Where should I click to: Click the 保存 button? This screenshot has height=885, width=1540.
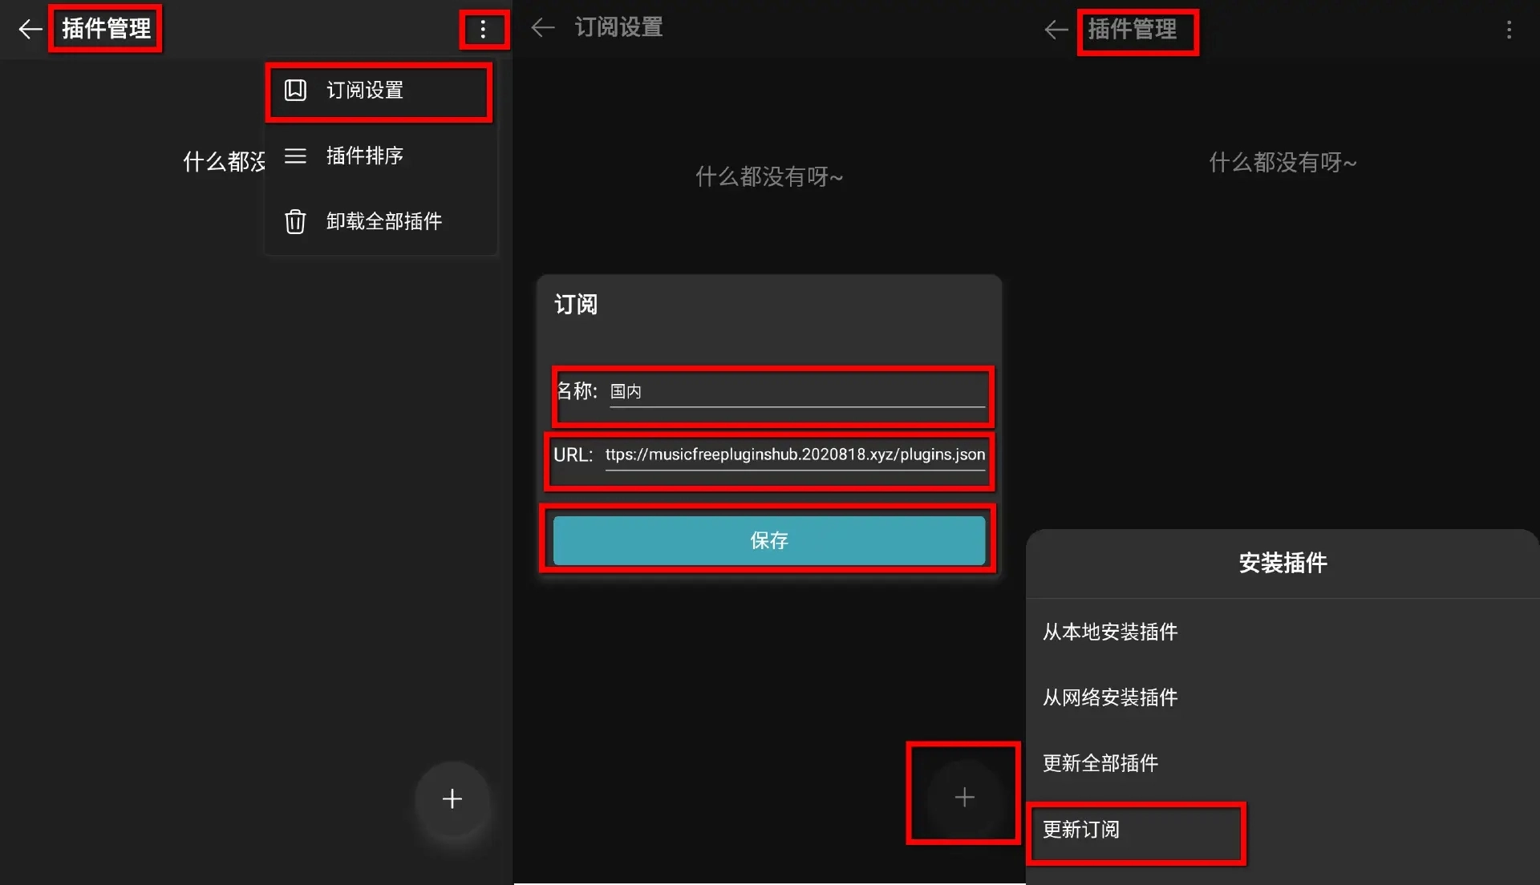[x=768, y=540]
